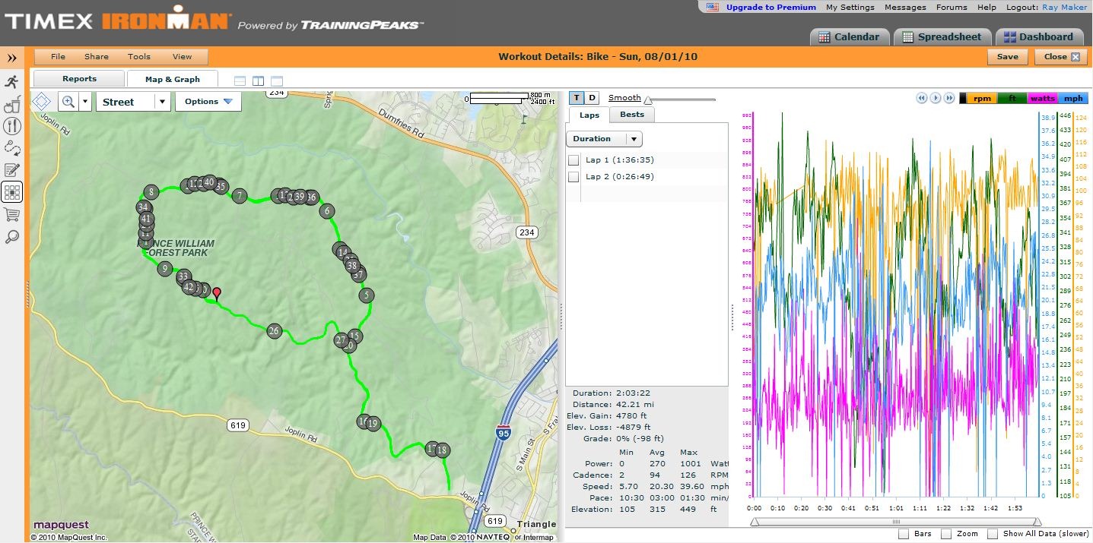1093x543 pixels.
Task: Open the fork and knife meals icon
Action: [11, 126]
